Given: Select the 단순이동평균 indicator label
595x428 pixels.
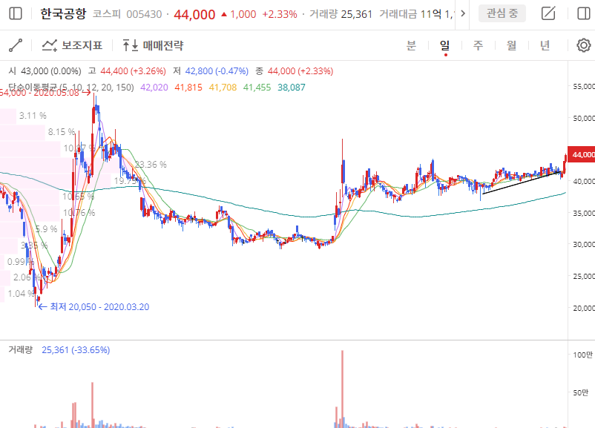Looking at the screenshot, I should (71, 88).
